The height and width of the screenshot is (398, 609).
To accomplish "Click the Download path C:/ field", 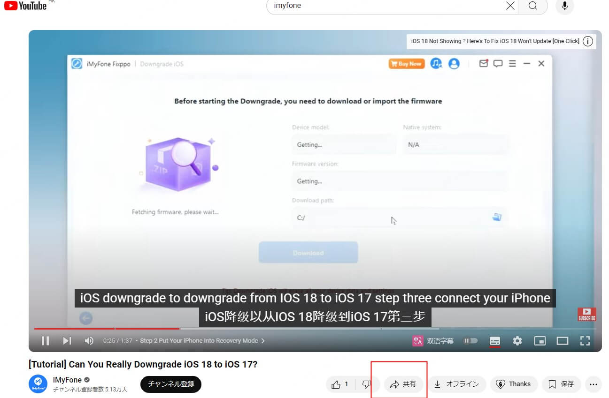I will 399,218.
